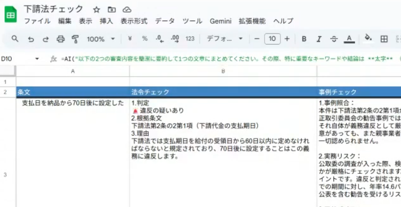Open the 拡張機能 menu
Screen dimensions: 401x207
click(x=252, y=21)
